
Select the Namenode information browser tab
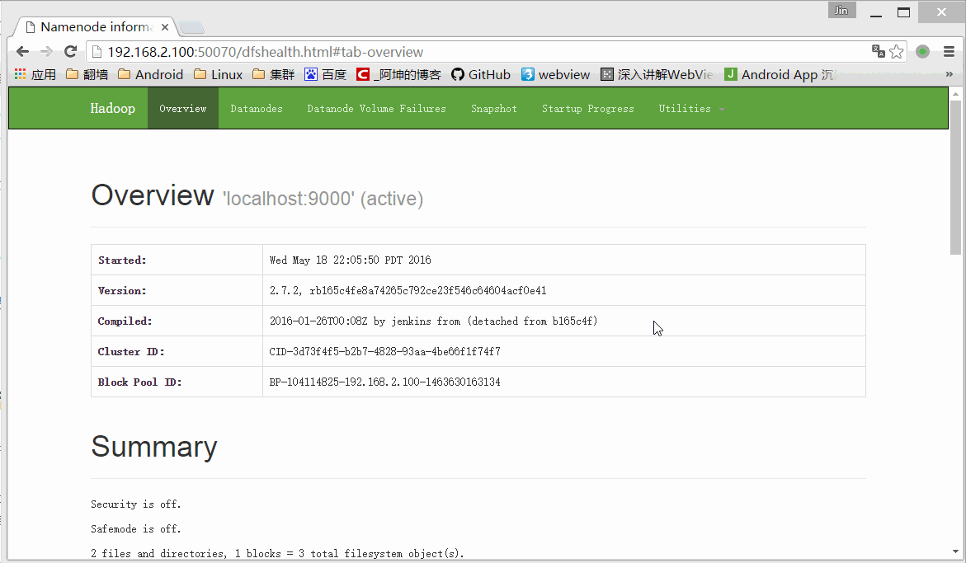pyautogui.click(x=91, y=26)
